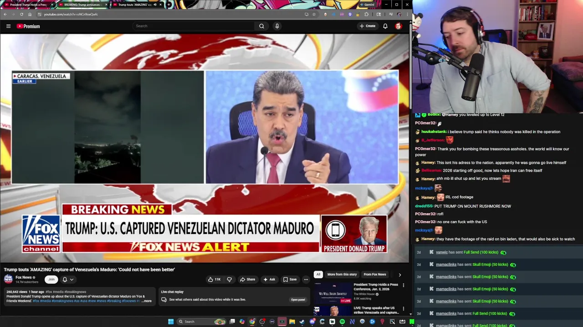
Task: Save the video to a playlist
Action: [x=290, y=279]
